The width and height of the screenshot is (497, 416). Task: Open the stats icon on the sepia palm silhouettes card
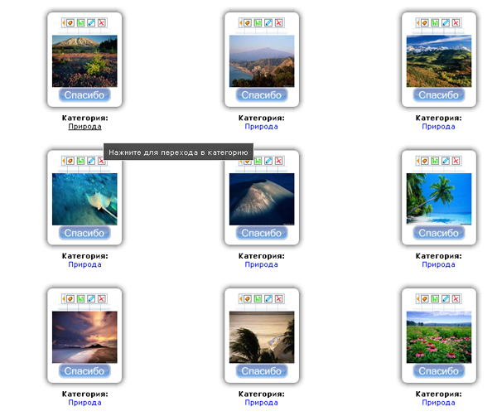click(x=258, y=298)
